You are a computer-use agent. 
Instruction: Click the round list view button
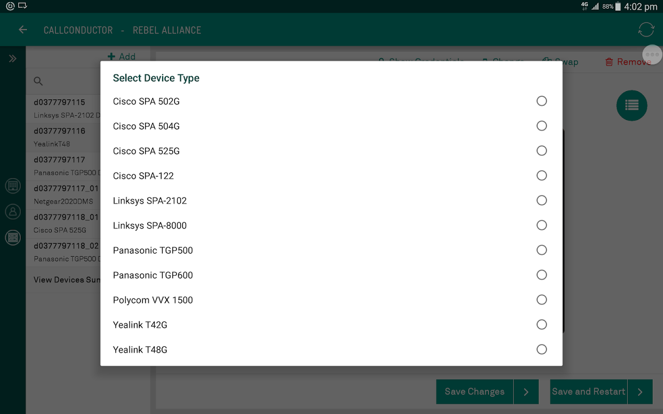coord(632,105)
